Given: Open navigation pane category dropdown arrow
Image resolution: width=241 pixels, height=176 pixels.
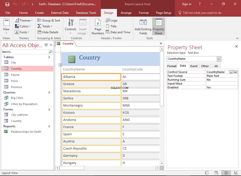Looking at the screenshot, I should (46, 45).
